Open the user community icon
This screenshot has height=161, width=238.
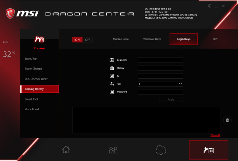(113, 150)
